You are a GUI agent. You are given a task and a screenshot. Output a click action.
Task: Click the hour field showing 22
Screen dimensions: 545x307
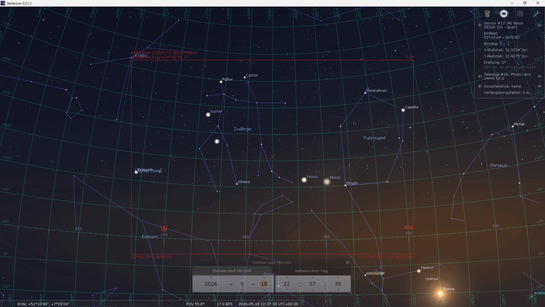[x=287, y=284]
